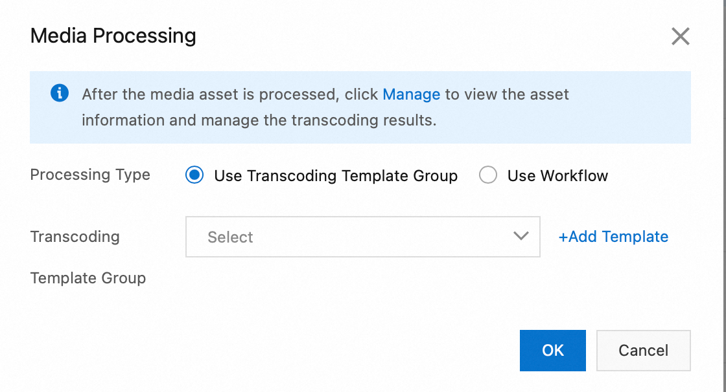Screen dimensions: 726x392
Task: Click the "Select" placeholder text
Action: click(230, 237)
